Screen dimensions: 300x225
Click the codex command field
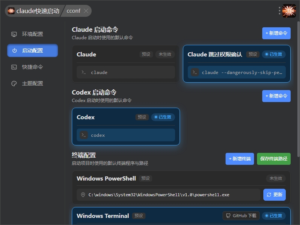point(126,135)
